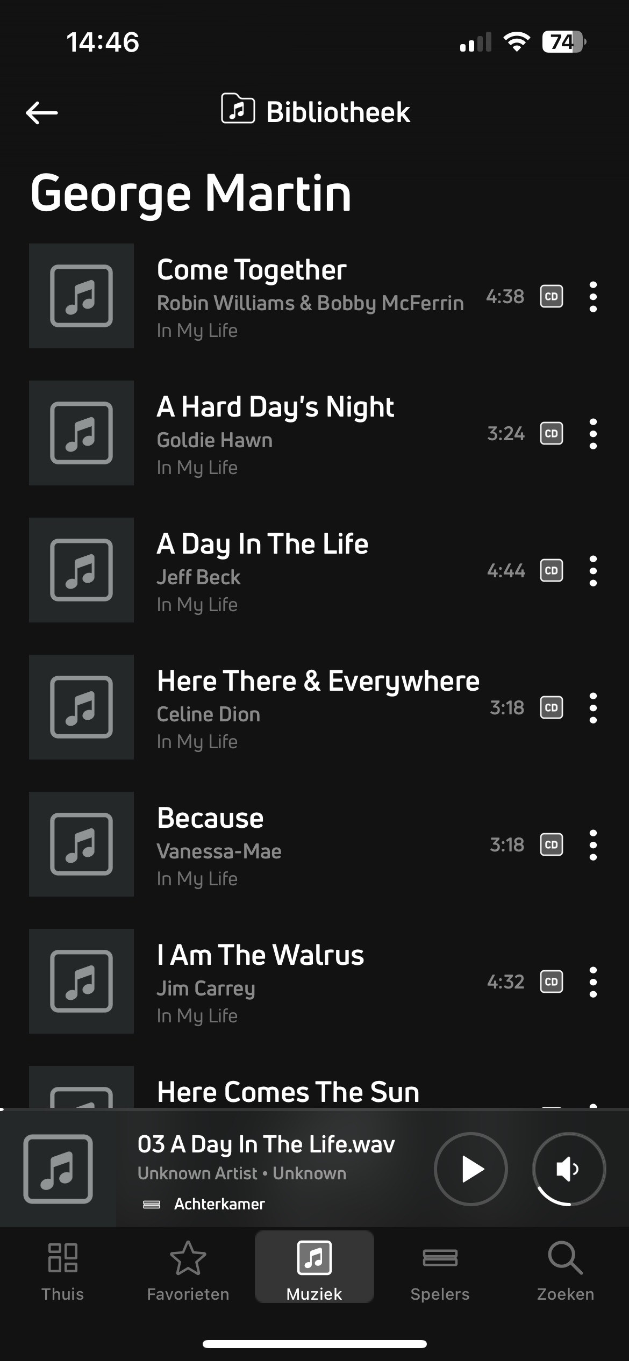Screen dimensions: 629x1361
Task: Tap the Achterkamer player label
Action: [x=219, y=1204]
